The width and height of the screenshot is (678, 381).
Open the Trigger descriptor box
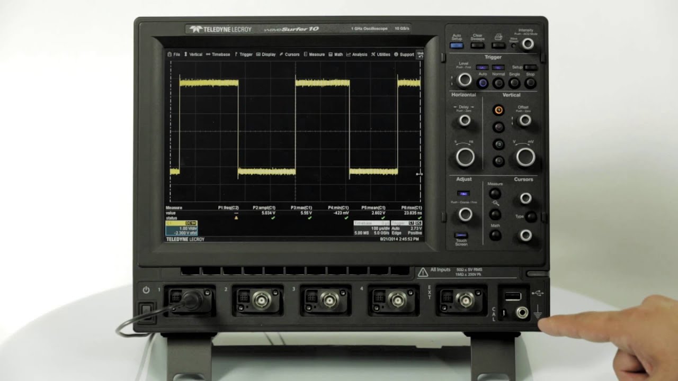point(406,228)
